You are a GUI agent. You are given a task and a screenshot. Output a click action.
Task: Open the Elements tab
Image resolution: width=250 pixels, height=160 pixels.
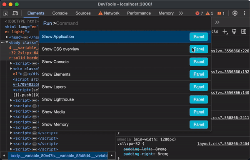[x=36, y=13]
